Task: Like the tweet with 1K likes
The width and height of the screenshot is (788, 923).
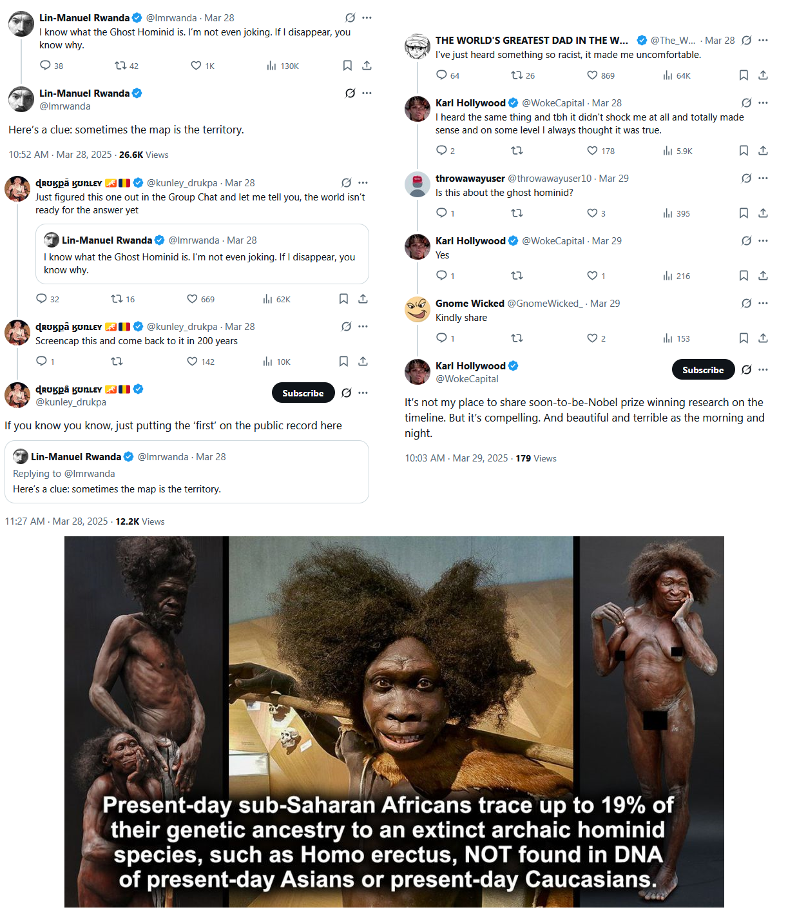Action: (202, 66)
